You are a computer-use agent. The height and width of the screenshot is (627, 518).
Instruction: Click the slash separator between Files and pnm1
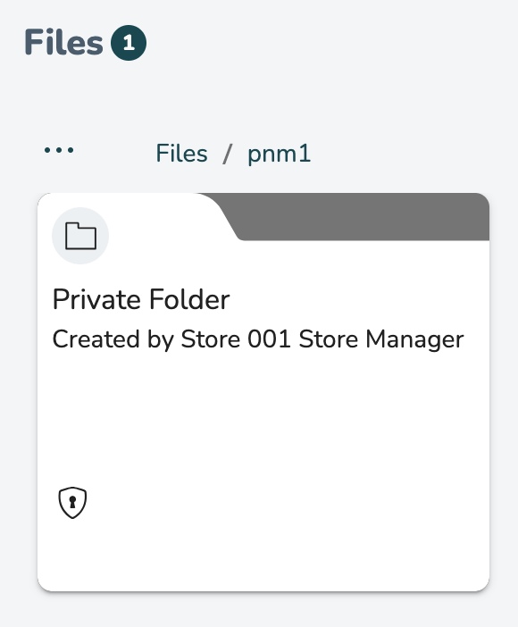[x=227, y=154]
